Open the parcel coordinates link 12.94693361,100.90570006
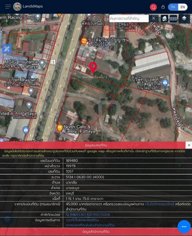 click(x=88, y=214)
